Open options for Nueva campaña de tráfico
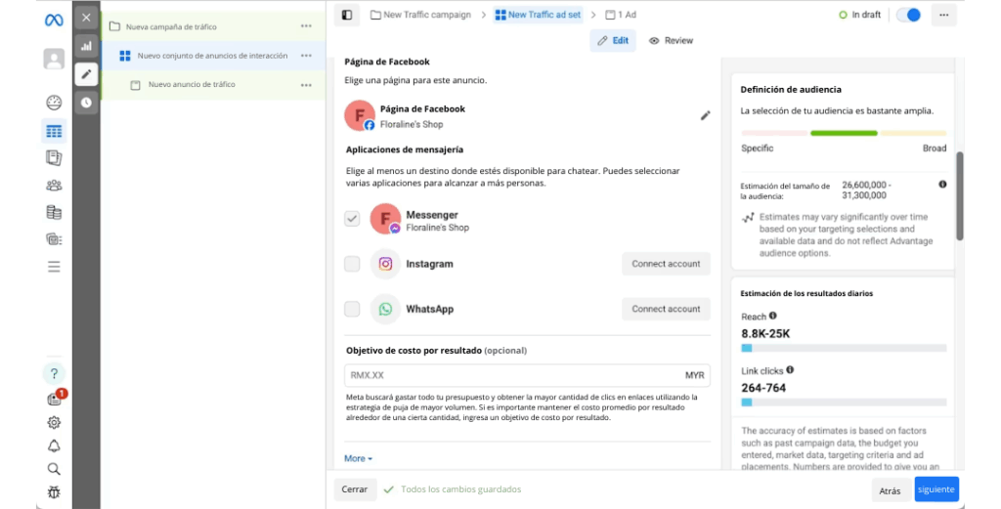1001x509 pixels. point(307,26)
